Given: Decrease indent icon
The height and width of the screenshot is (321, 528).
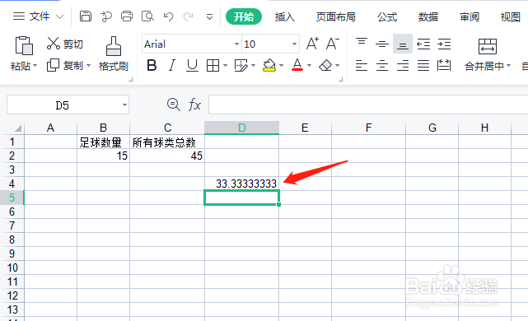Looking at the screenshot, I should point(423,44).
